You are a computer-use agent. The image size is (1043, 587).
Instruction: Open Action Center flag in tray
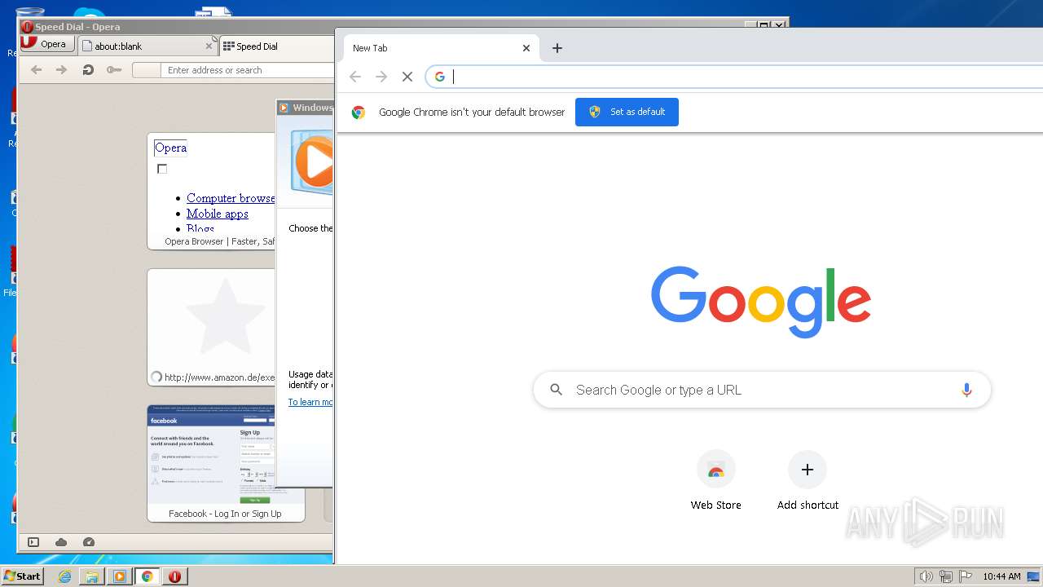click(x=966, y=576)
